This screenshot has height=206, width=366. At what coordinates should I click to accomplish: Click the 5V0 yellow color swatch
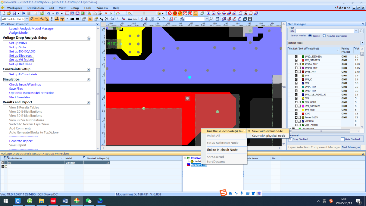pos(303,98)
